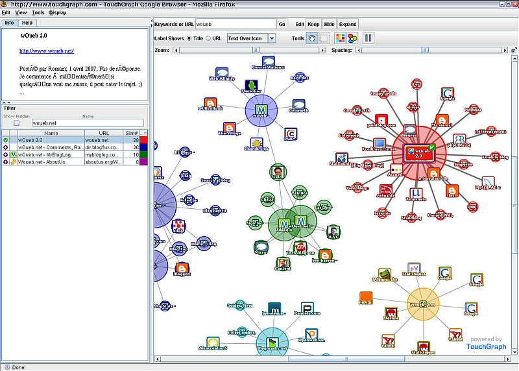This screenshot has width=519, height=371.
Task: Open the http://www.woueb.net/ link
Action: [46, 51]
